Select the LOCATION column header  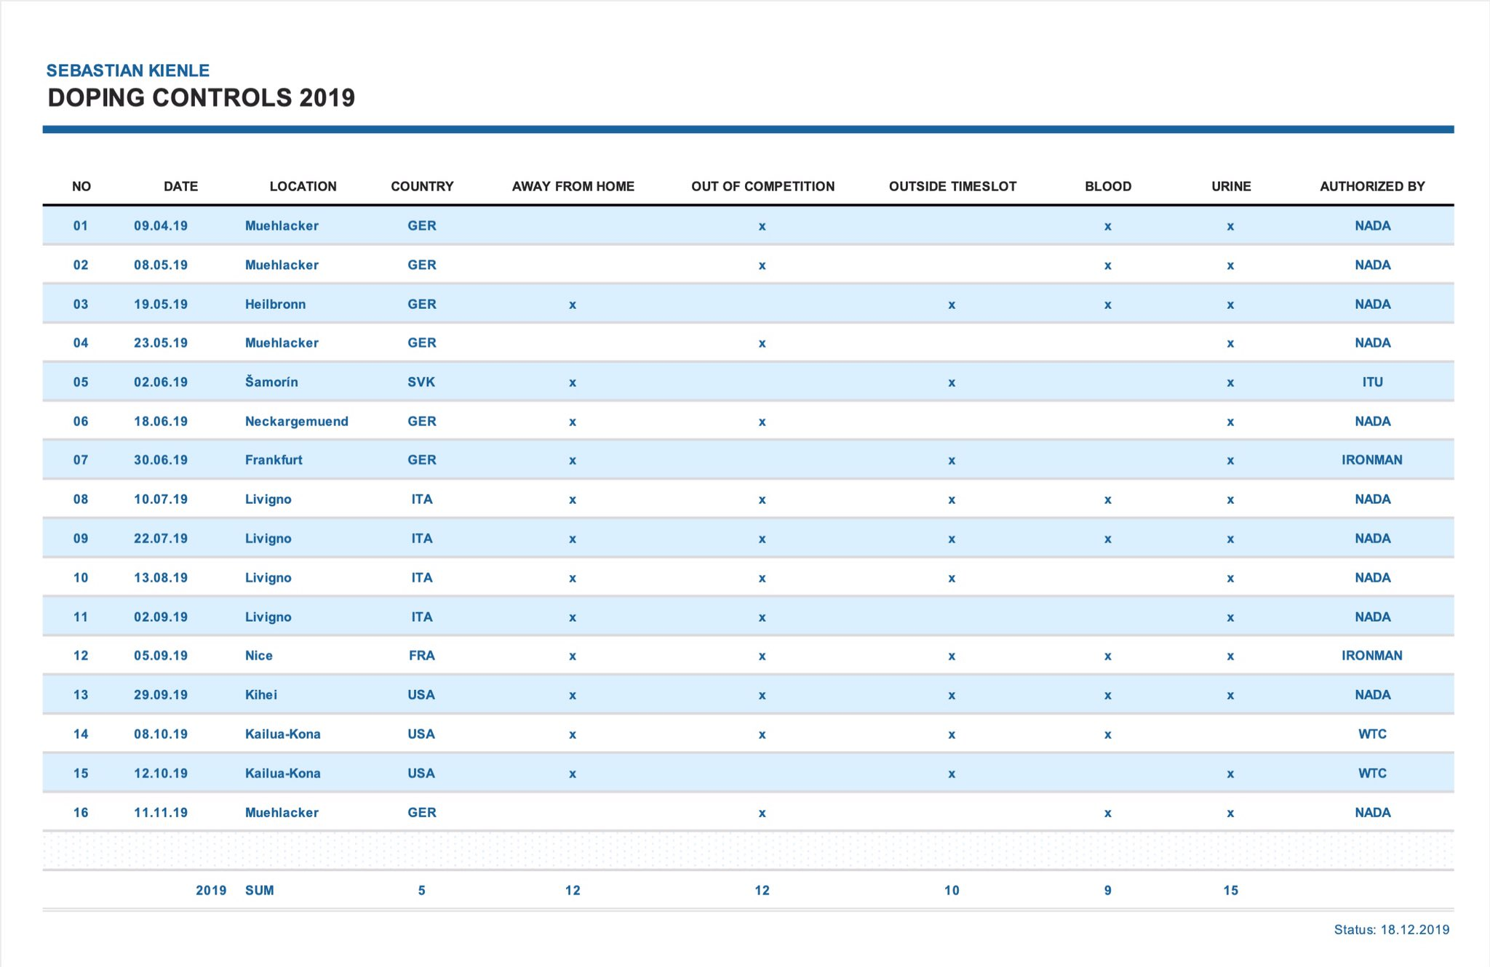pos(303,186)
